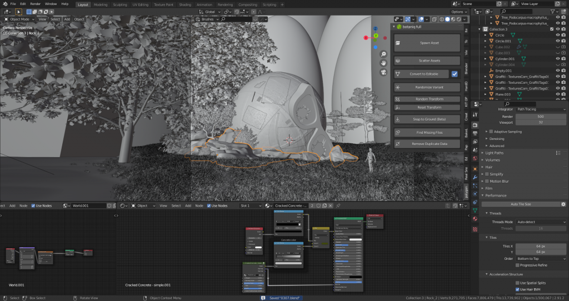Click the pan view hand gizmo

coord(383,63)
